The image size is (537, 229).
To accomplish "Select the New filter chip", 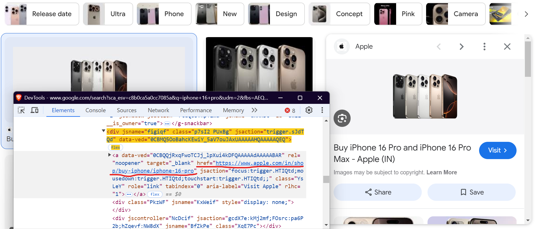I will [x=220, y=14].
